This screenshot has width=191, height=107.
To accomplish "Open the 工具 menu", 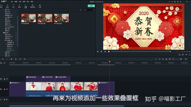I will click(20, 2).
